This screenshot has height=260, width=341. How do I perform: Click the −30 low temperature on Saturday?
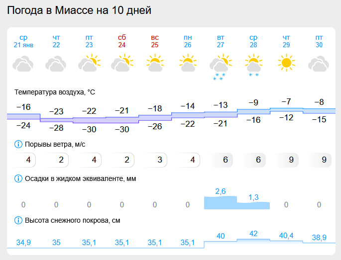tap(121, 129)
